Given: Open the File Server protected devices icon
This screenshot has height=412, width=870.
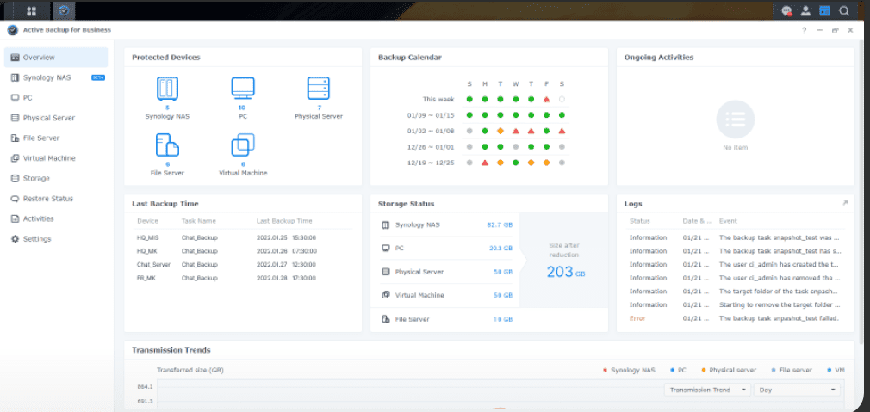Looking at the screenshot, I should pyautogui.click(x=167, y=145).
